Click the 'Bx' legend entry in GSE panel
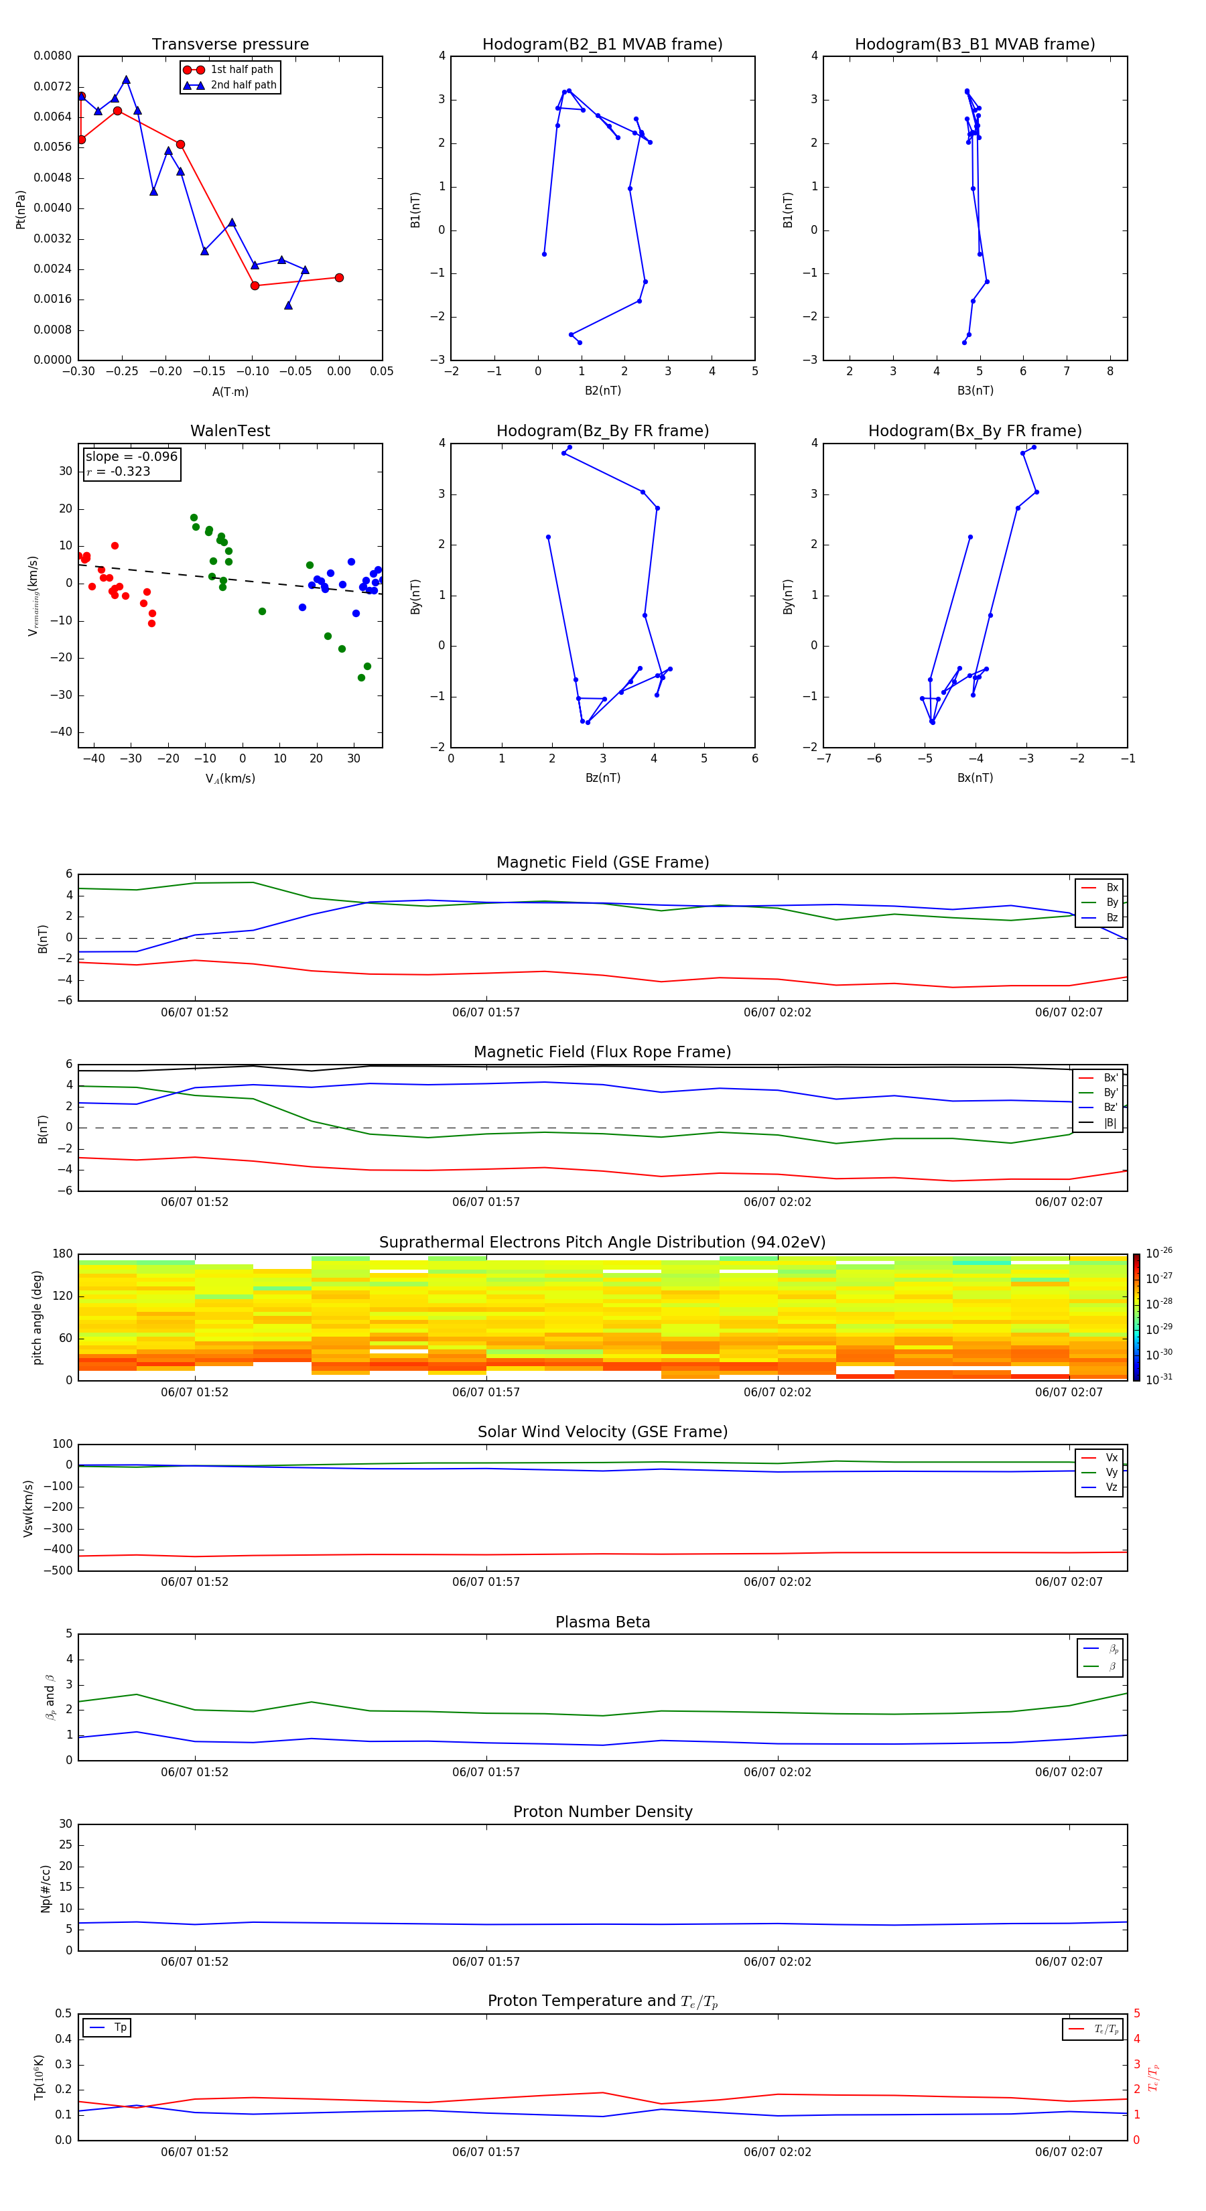 (x=1100, y=888)
